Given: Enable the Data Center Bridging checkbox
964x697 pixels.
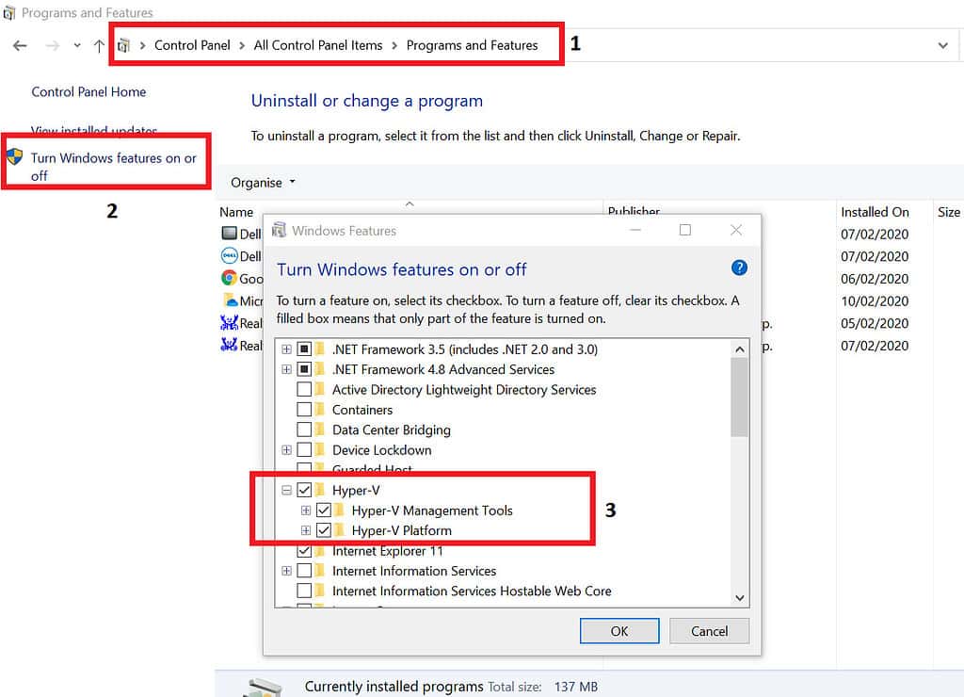Looking at the screenshot, I should pos(304,430).
